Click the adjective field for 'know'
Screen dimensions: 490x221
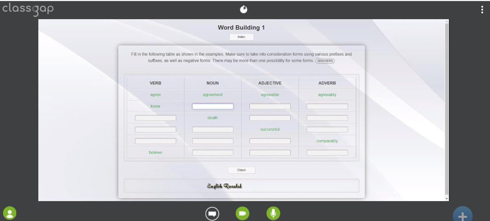coord(270,106)
